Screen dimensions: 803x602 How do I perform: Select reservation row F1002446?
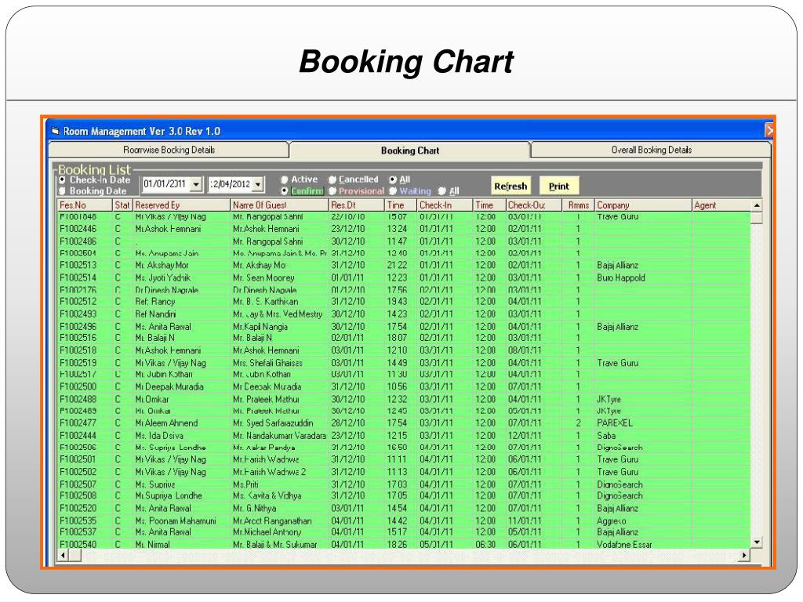404,229
